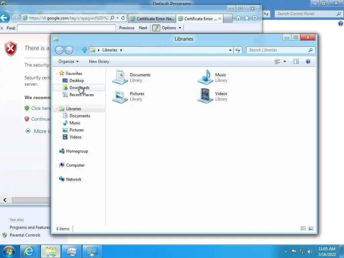Open Internet Explorer from taskbar
Image resolution: width=344 pixels, height=258 pixels.
(29, 251)
